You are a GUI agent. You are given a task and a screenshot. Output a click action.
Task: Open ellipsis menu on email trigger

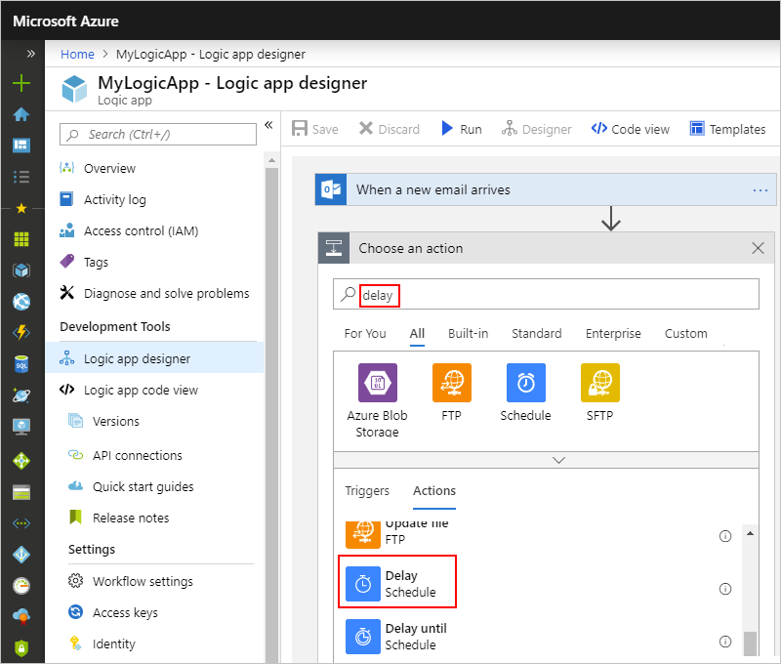click(x=760, y=190)
